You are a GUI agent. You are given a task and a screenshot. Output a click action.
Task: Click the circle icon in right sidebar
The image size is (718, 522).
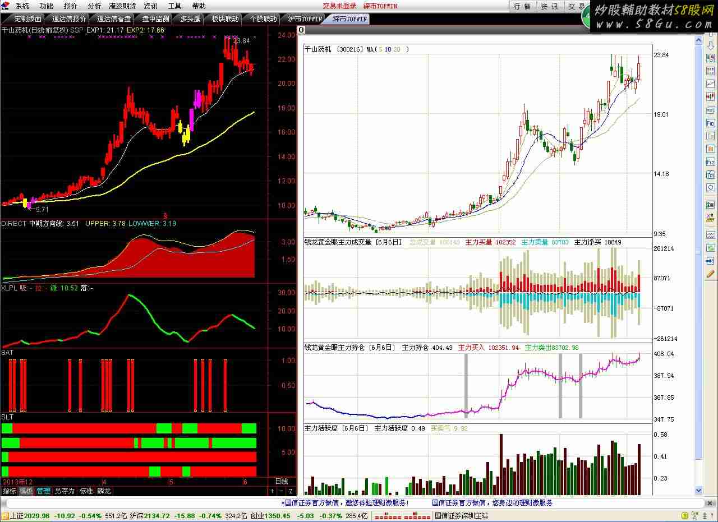tap(710, 187)
